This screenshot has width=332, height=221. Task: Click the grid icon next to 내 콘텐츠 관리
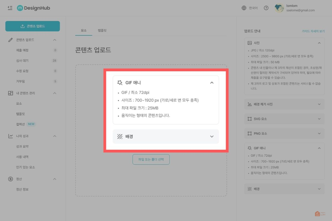pos(10,93)
